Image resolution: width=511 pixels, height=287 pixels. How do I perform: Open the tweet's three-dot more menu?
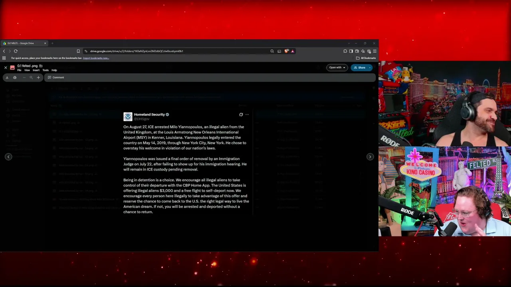[x=247, y=114]
